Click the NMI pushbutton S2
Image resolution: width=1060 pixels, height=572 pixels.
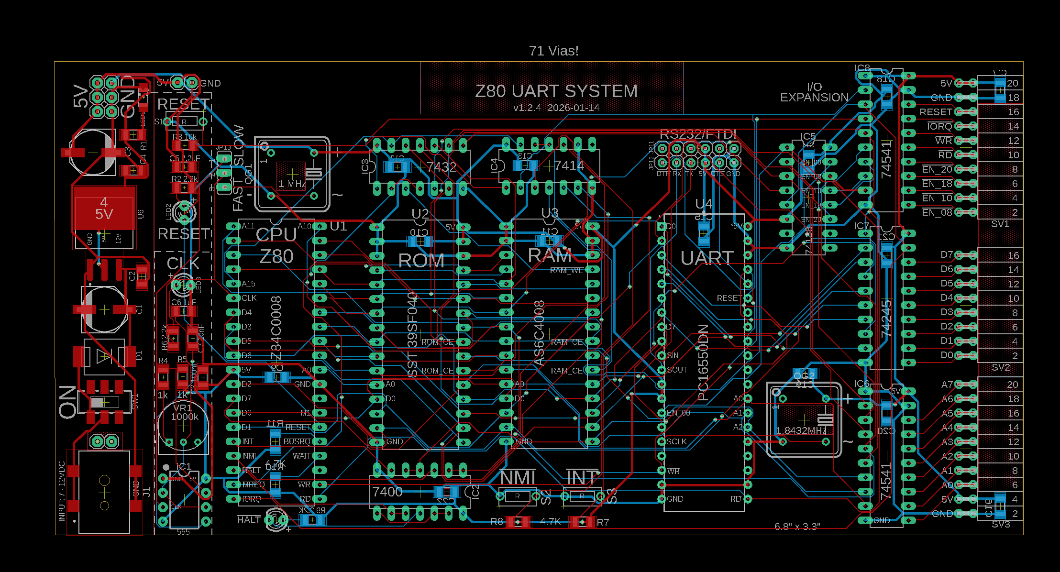(x=517, y=496)
